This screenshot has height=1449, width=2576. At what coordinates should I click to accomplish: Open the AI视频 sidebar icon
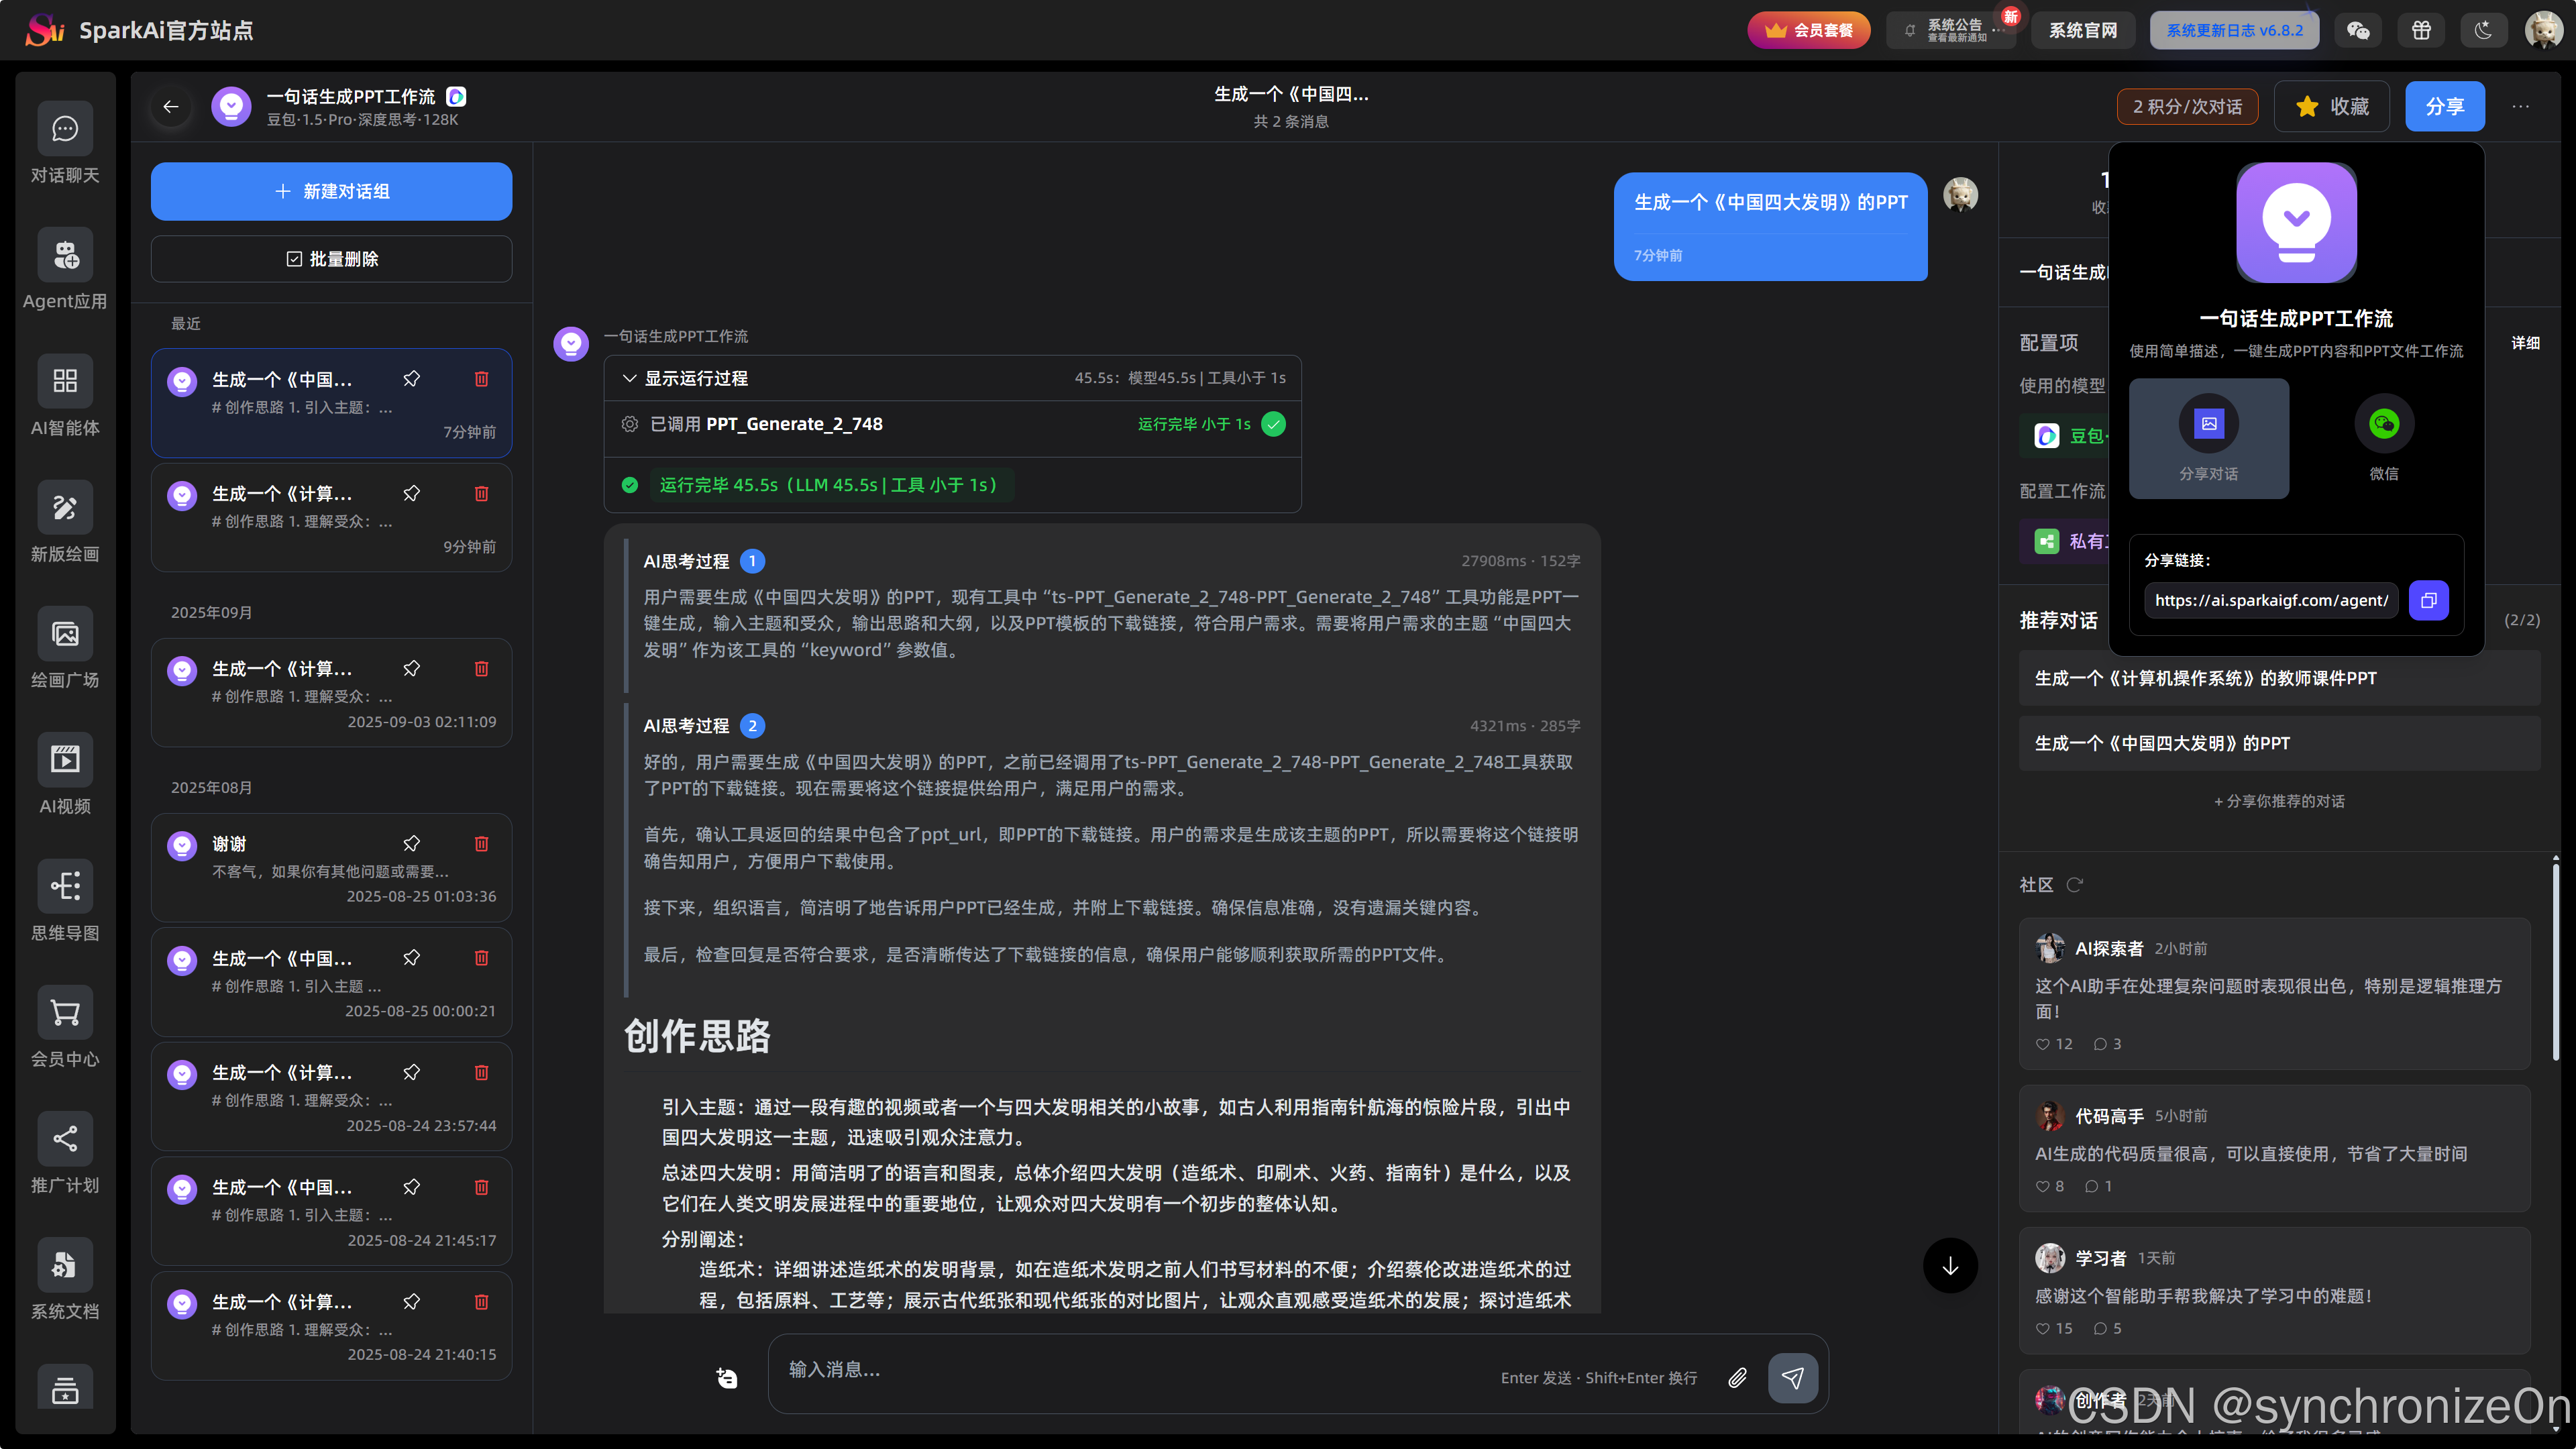tap(65, 760)
